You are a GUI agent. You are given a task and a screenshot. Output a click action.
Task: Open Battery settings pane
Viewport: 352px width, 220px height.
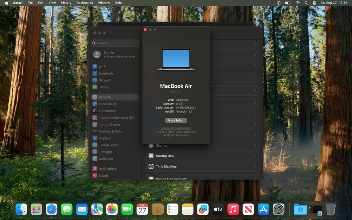[x=103, y=87]
